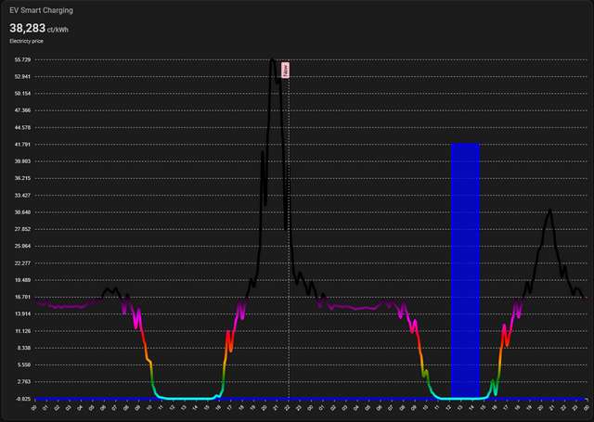Viewport: 594px width, 422px height.
Task: Pick the 25.064 y-axis label
Action: 22,246
